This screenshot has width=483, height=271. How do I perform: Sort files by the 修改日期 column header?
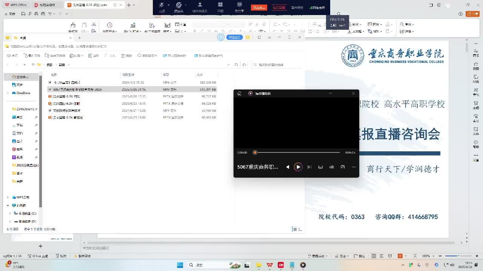[x=128, y=75]
